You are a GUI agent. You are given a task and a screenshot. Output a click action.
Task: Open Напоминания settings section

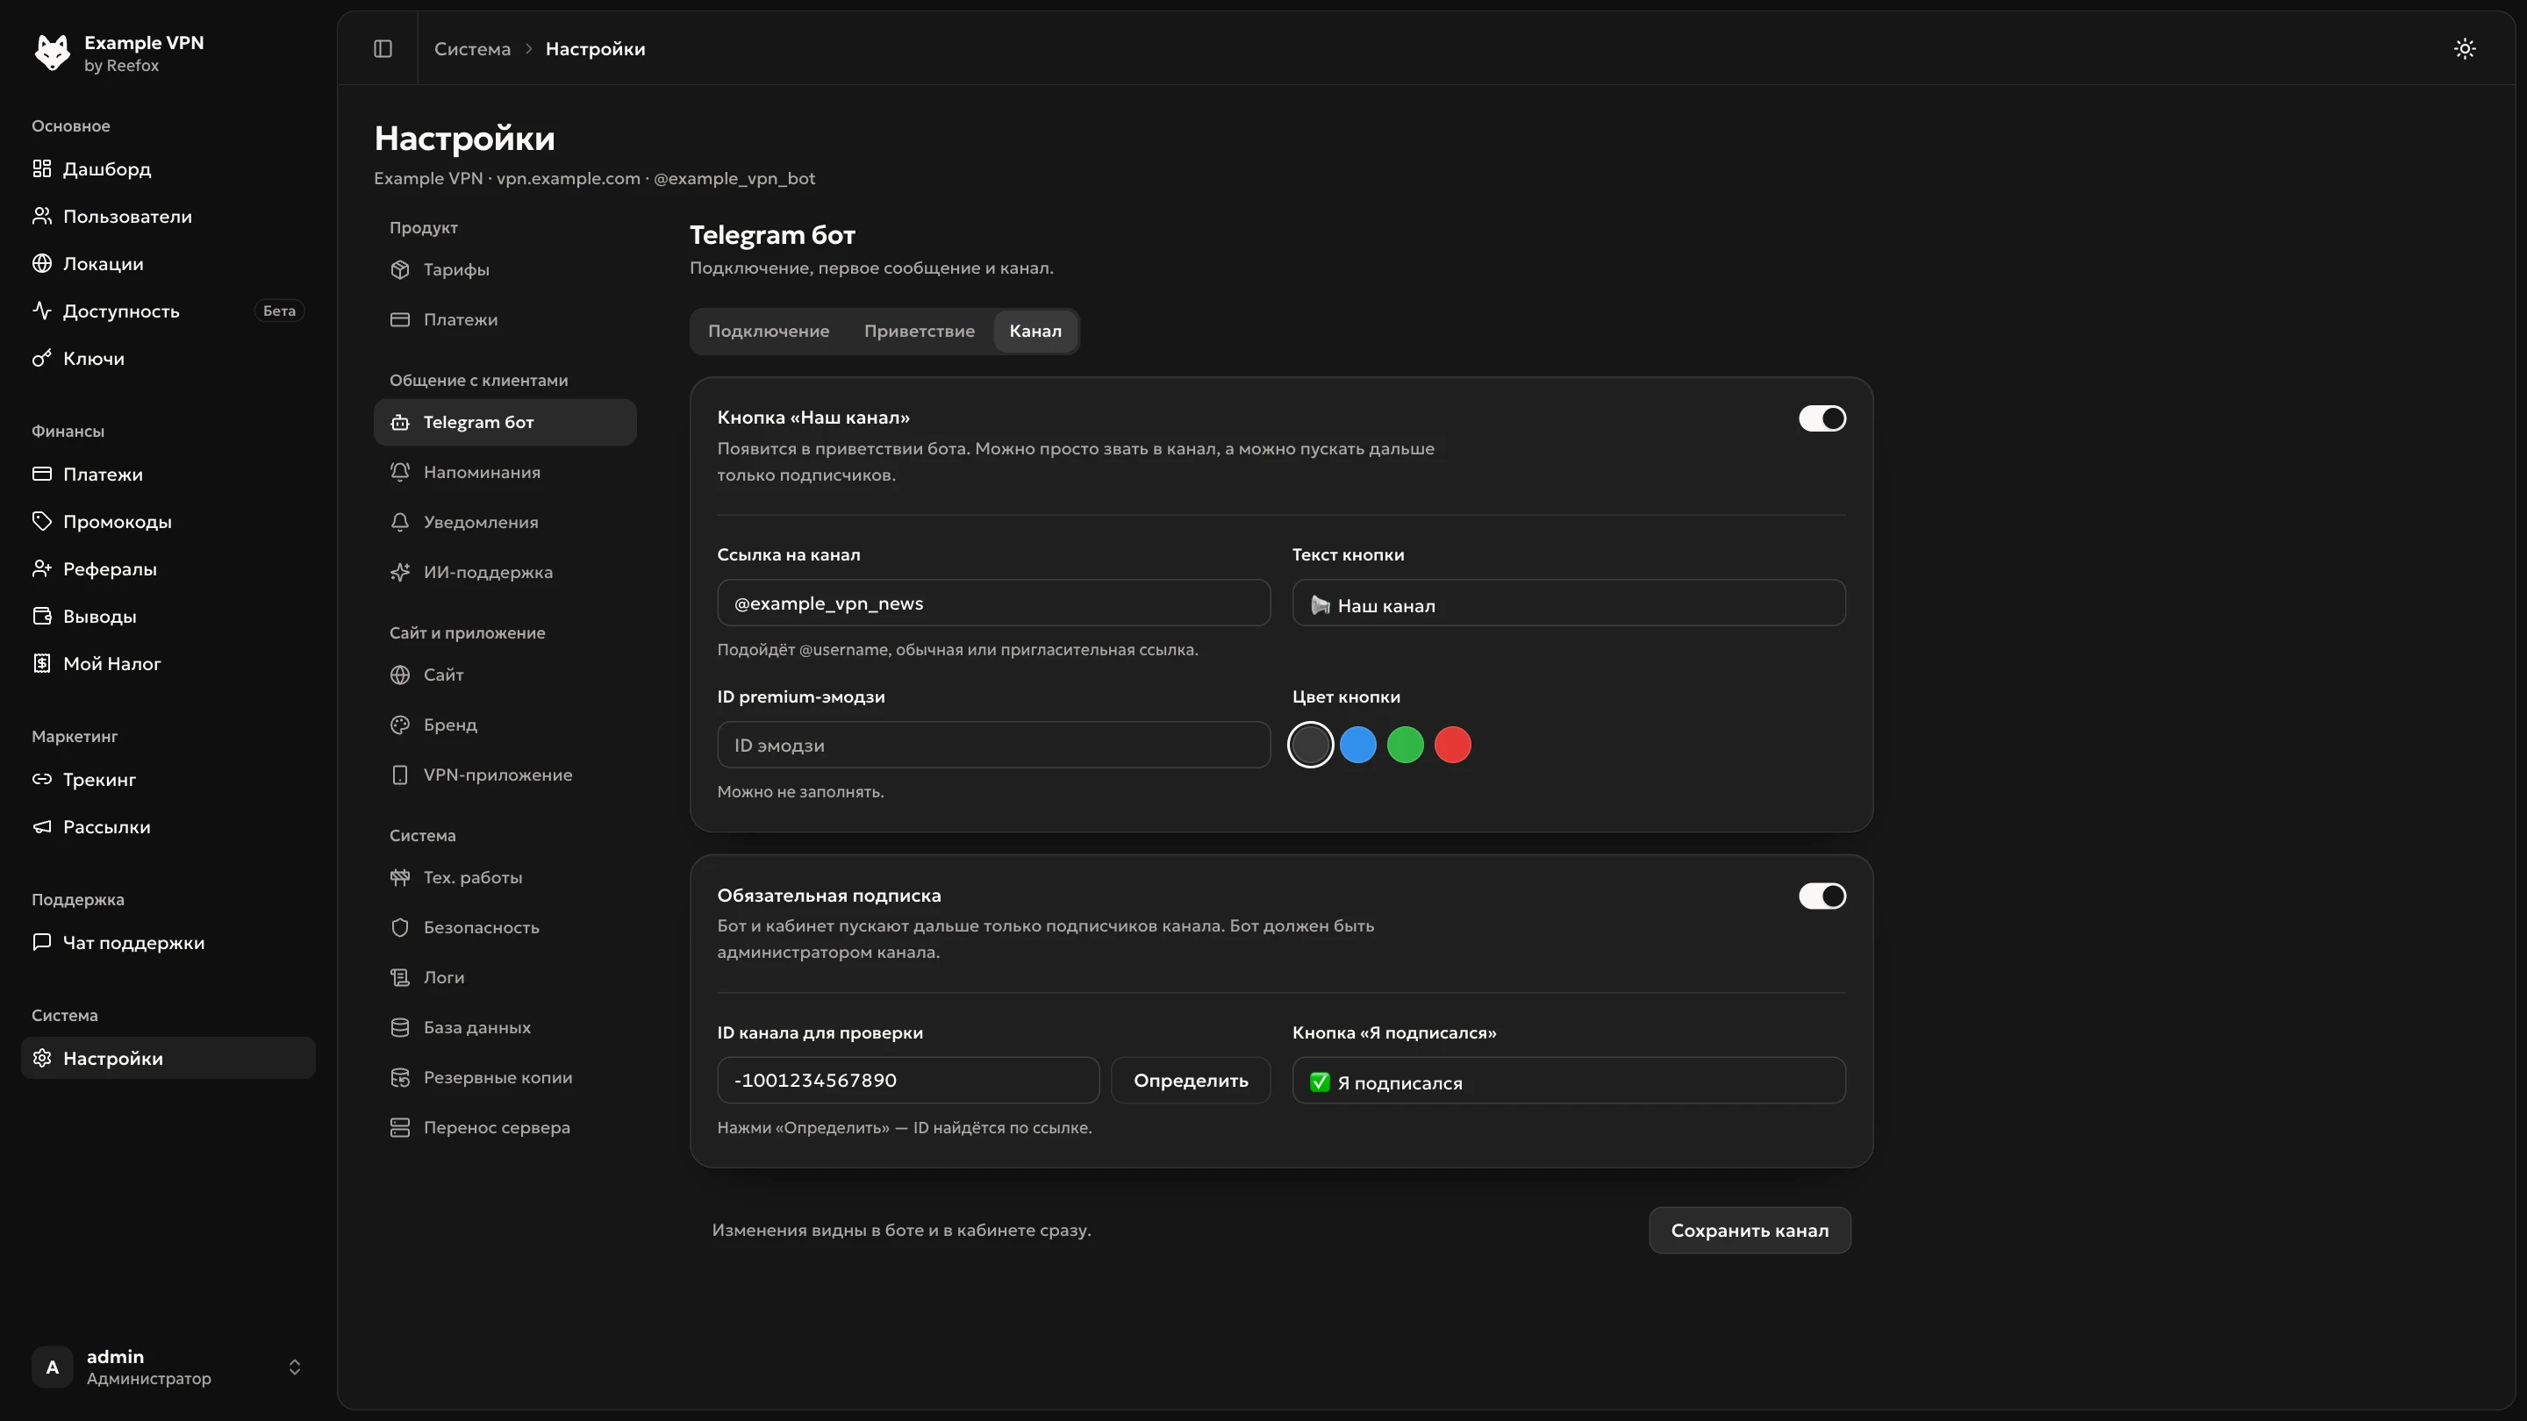pyautogui.click(x=505, y=472)
